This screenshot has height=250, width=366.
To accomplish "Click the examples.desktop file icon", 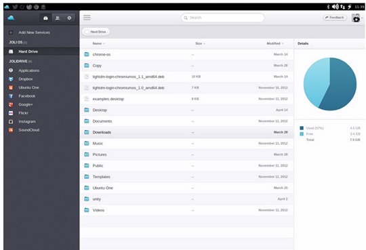I will pyautogui.click(x=87, y=99).
